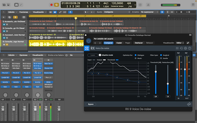Open the Funciones menu

[x=25, y=12]
